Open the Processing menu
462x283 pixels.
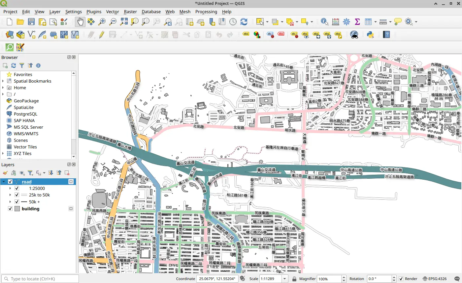click(x=206, y=12)
